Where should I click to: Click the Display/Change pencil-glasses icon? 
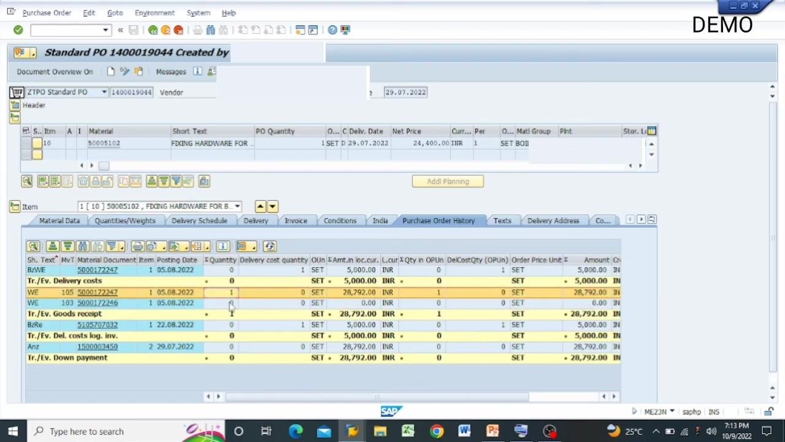(x=124, y=72)
